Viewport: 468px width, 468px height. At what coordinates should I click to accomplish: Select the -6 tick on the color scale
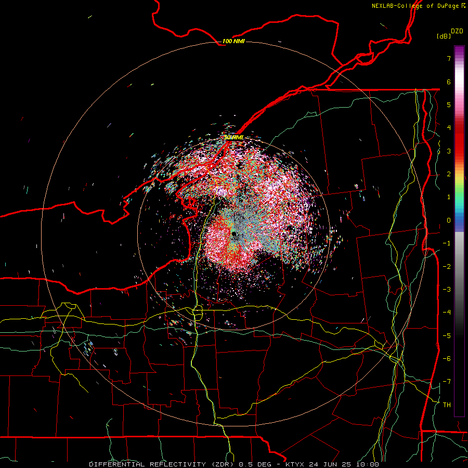tap(447, 359)
